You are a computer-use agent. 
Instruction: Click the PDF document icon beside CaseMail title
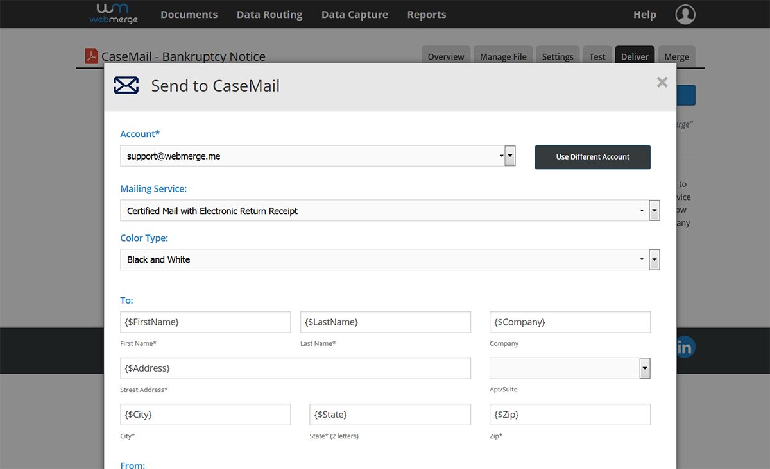coord(92,56)
